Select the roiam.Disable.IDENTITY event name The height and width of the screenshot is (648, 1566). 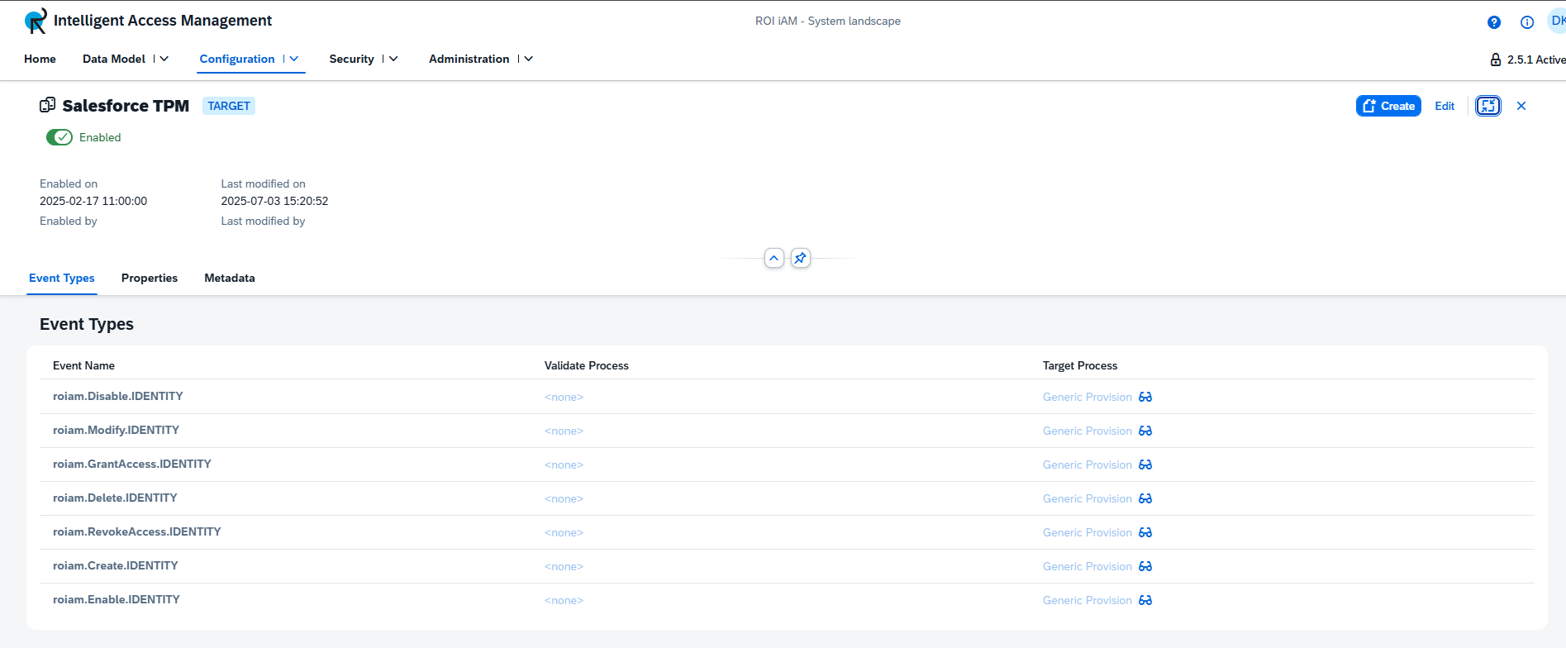(118, 396)
